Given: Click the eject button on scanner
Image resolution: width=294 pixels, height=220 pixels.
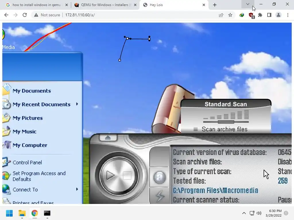Looking at the screenshot, I should click(108, 138).
